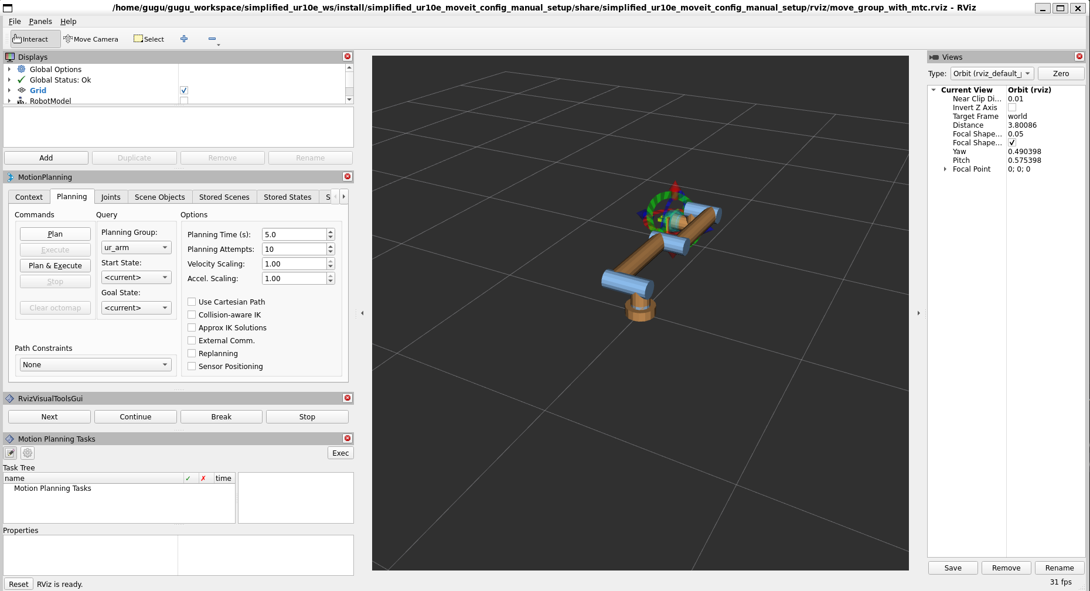
Task: Open the Panels menu
Action: pos(40,21)
